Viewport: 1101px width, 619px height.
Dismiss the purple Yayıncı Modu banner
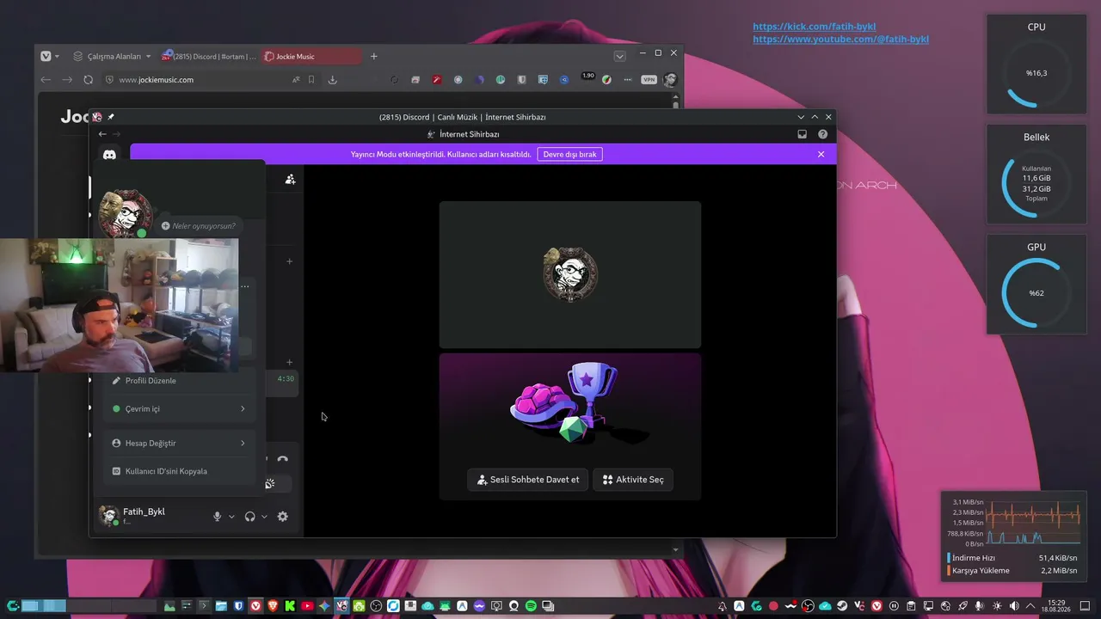(x=821, y=155)
